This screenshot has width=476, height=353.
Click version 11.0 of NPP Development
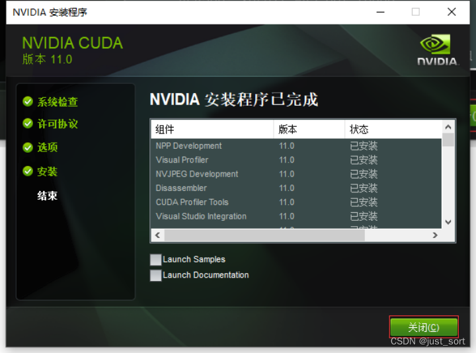(x=286, y=146)
